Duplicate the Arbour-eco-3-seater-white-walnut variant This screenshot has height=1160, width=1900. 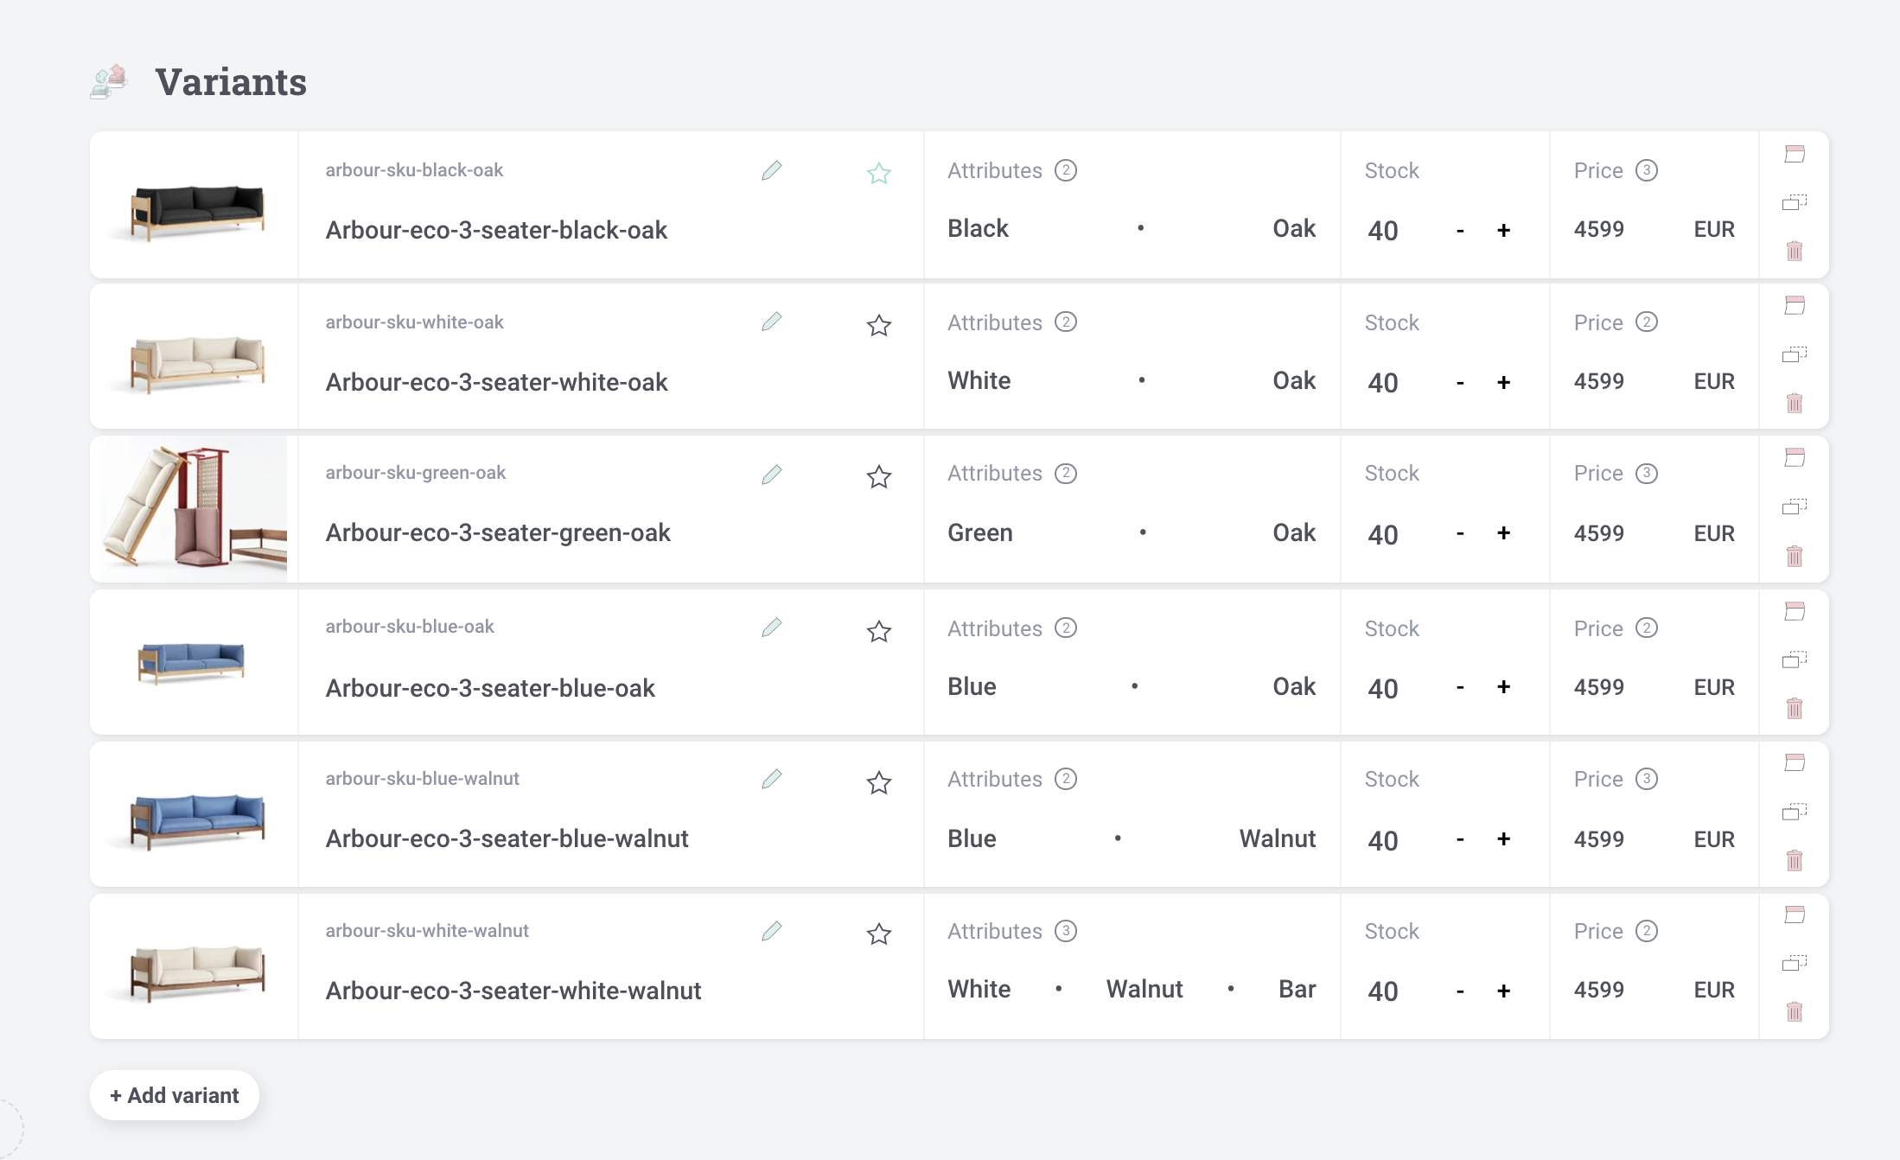[1795, 963]
